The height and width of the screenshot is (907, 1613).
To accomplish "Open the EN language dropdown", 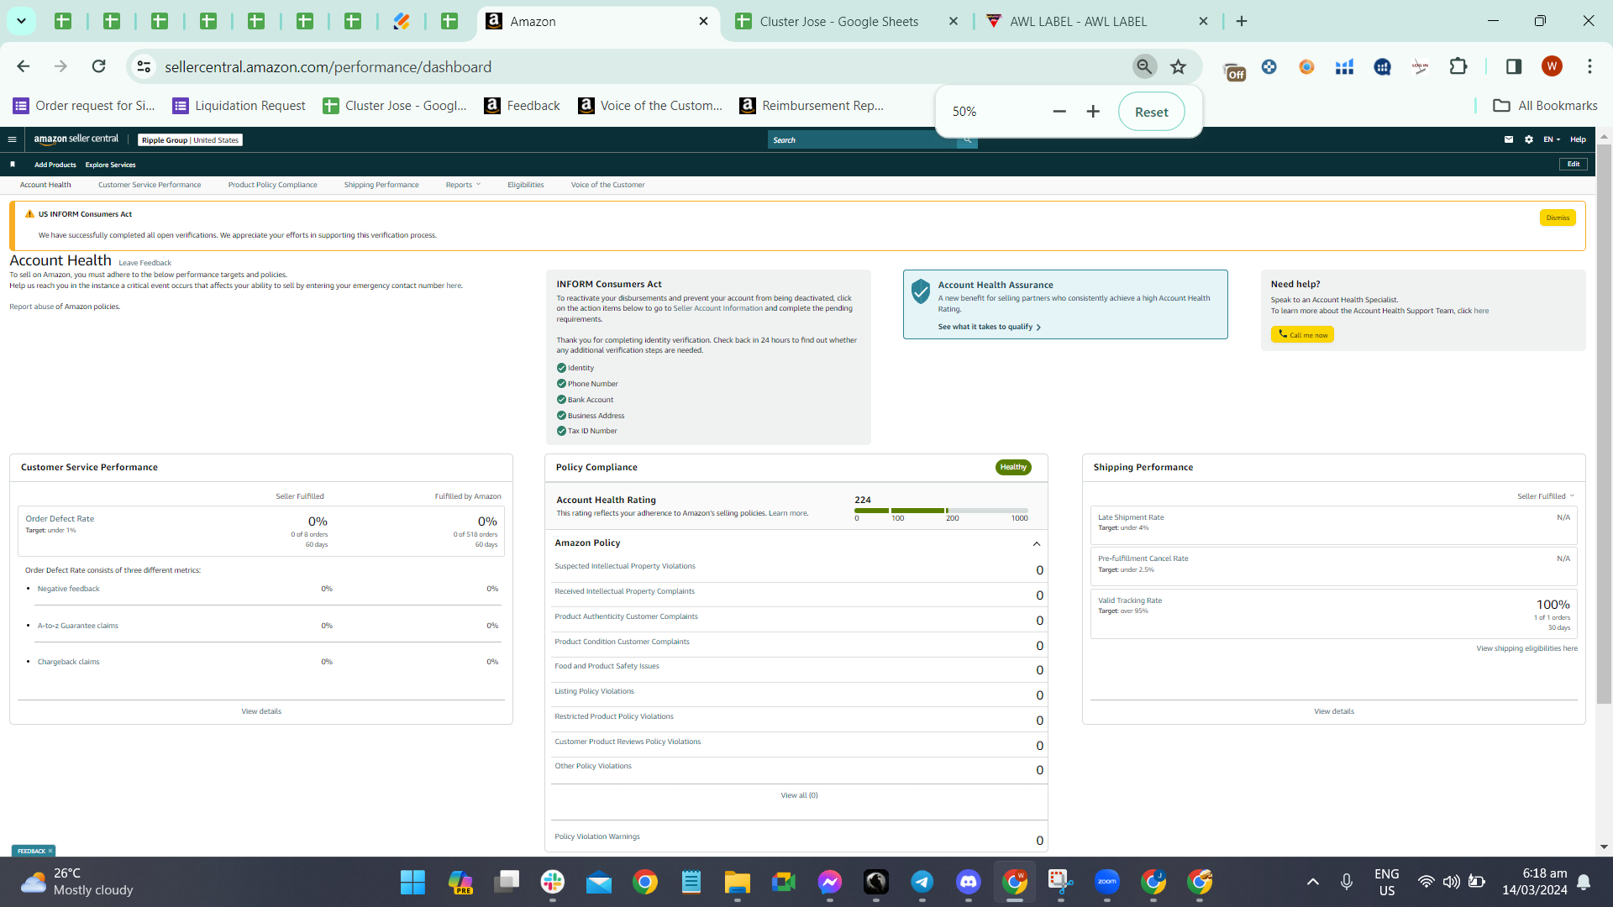I will [x=1551, y=139].
